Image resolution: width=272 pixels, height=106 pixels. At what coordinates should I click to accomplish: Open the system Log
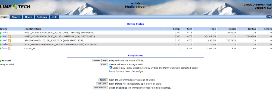[269, 17]
